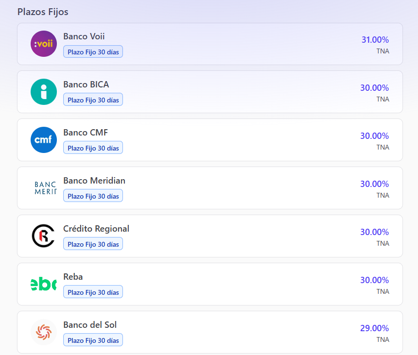The width and height of the screenshot is (418, 355).
Task: Click the 30.00% rate for Banco Meridian
Action: pos(375,184)
